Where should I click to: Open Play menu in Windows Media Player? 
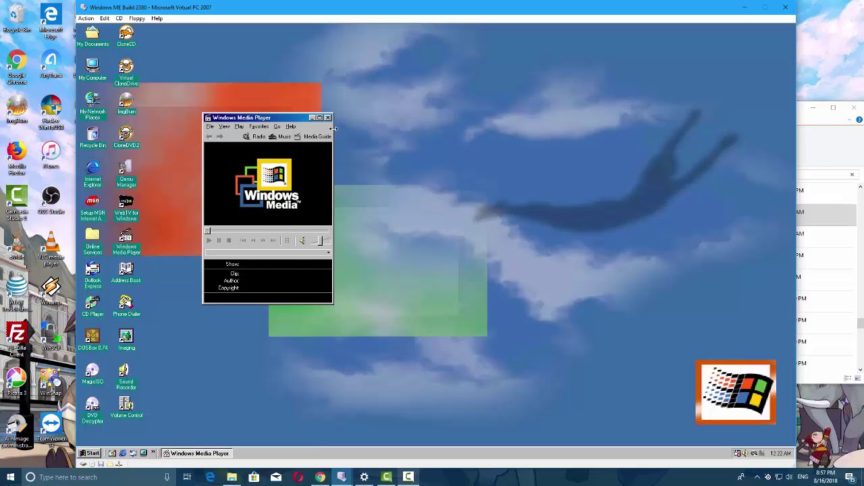[x=239, y=127]
